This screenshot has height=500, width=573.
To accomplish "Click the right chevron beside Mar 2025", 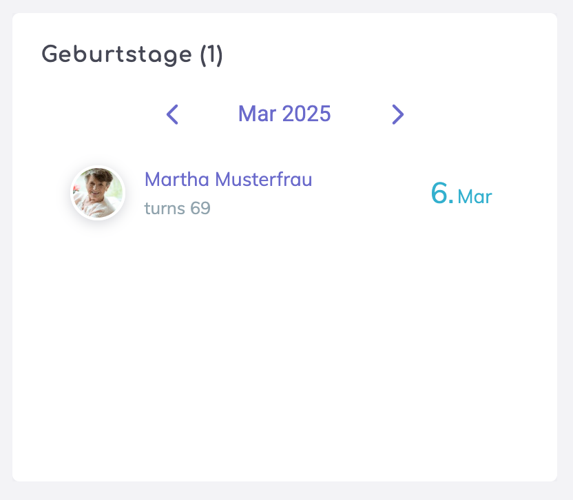I will pyautogui.click(x=397, y=114).
